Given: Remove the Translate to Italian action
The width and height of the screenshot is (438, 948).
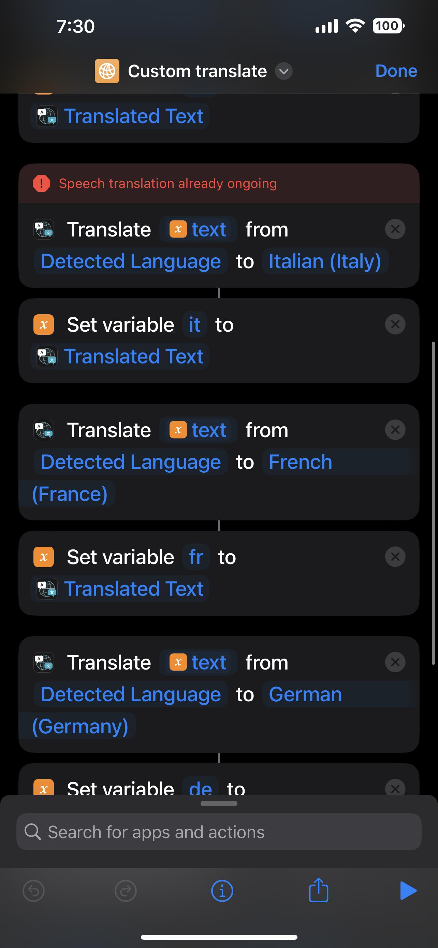Looking at the screenshot, I should (x=395, y=229).
